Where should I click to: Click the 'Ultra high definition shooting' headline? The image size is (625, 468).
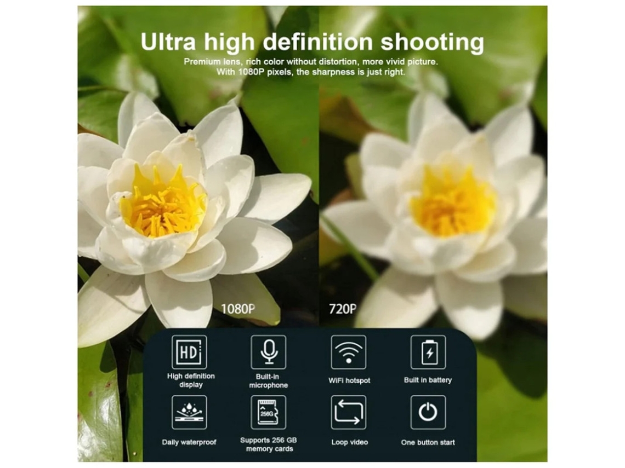click(x=312, y=42)
